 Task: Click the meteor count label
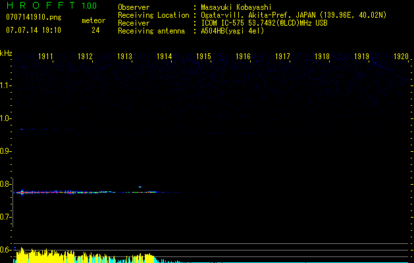tap(93, 20)
